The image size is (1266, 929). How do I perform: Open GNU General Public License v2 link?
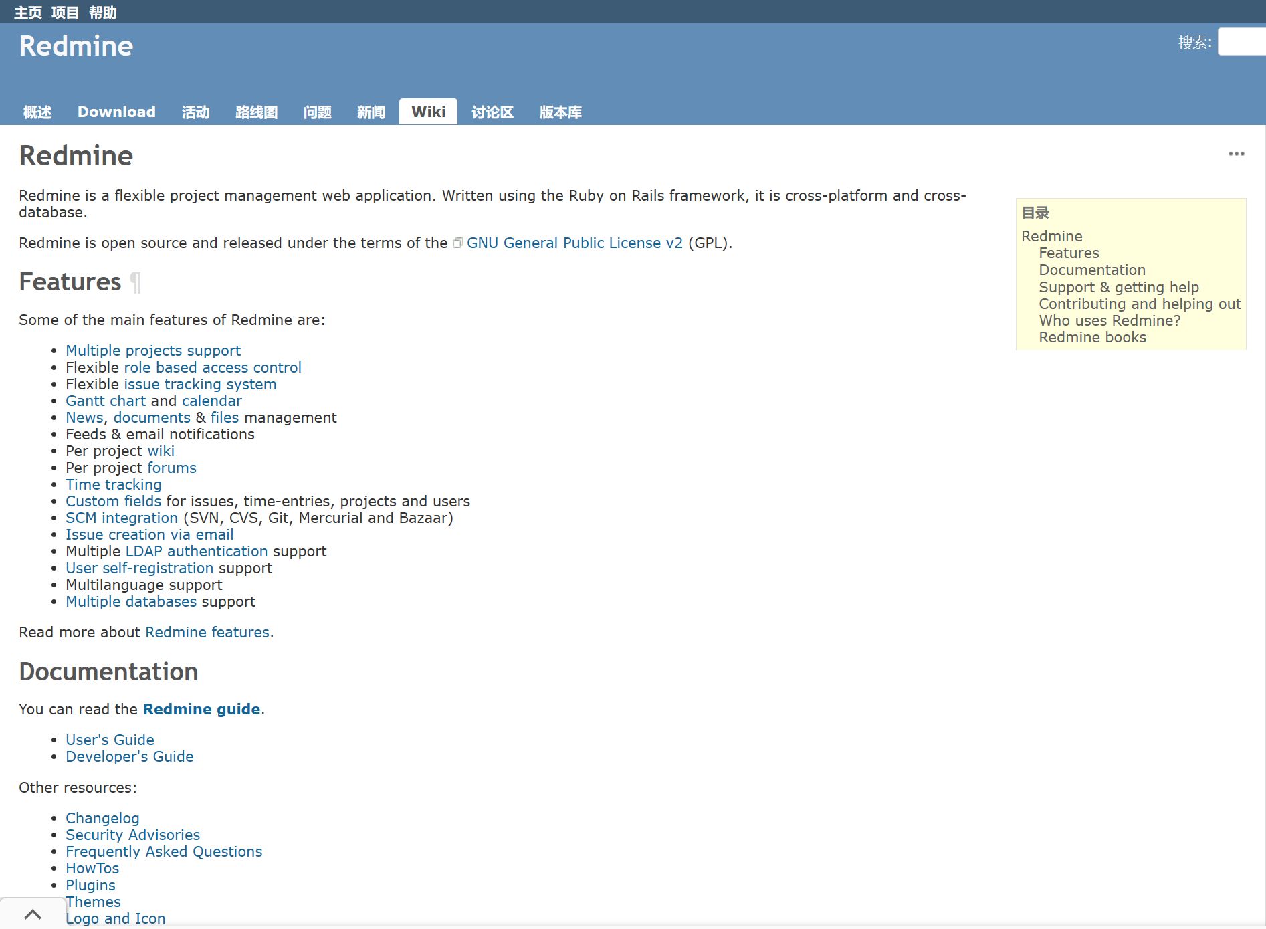pos(574,243)
